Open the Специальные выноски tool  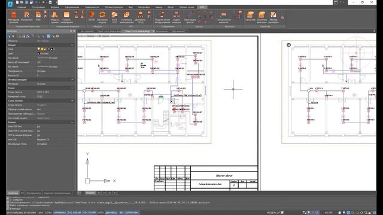click(223, 17)
